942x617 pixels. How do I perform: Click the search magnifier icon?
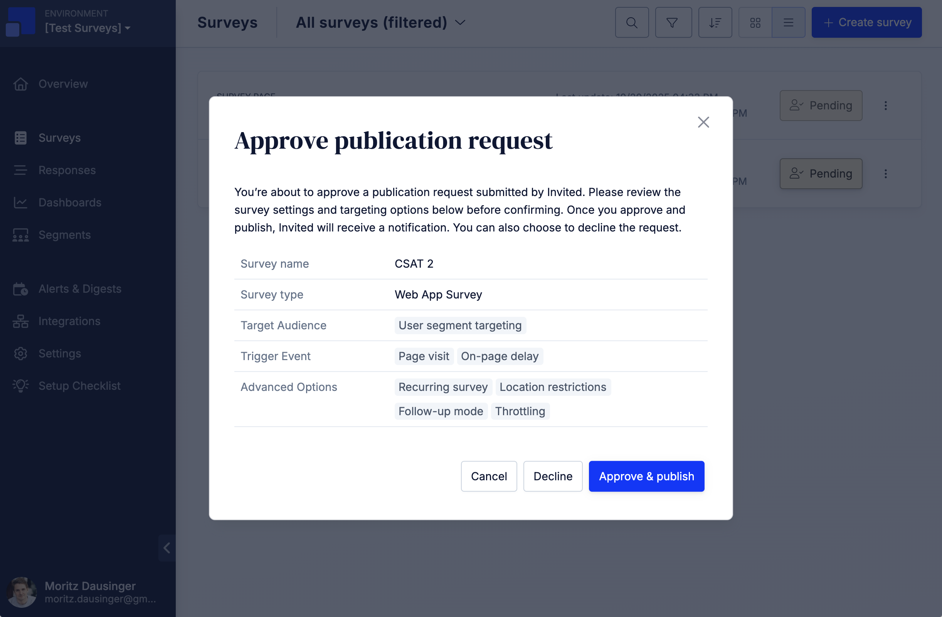point(632,23)
